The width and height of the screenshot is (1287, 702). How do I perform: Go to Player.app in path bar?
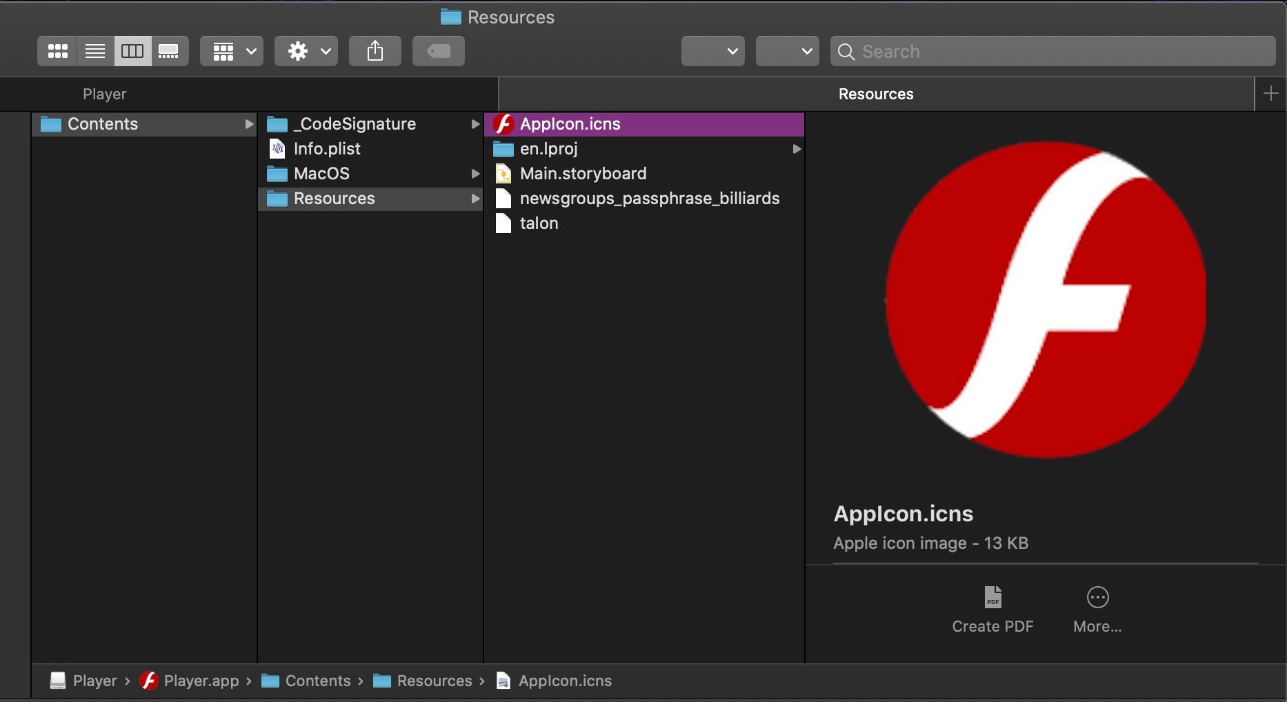(x=201, y=681)
